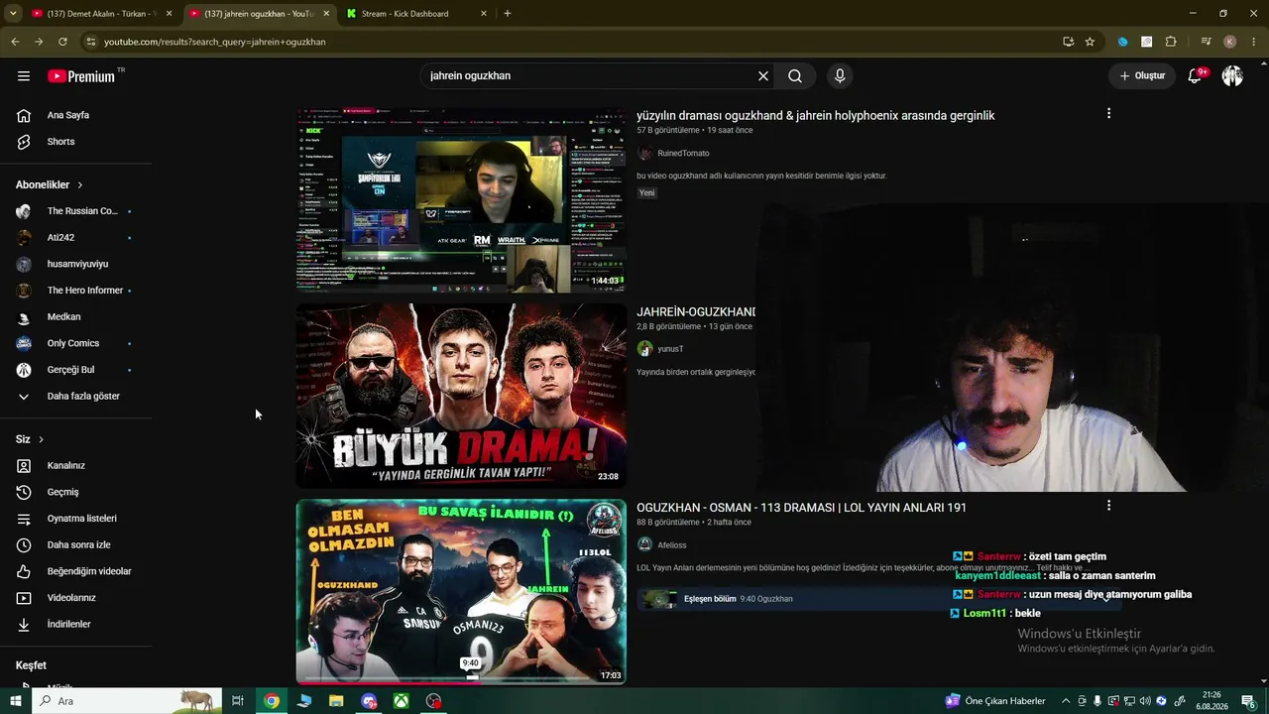Viewport: 1269px width, 714px height.
Task: Open more options for OGUZKHAN - OSMAN video
Action: click(1108, 506)
